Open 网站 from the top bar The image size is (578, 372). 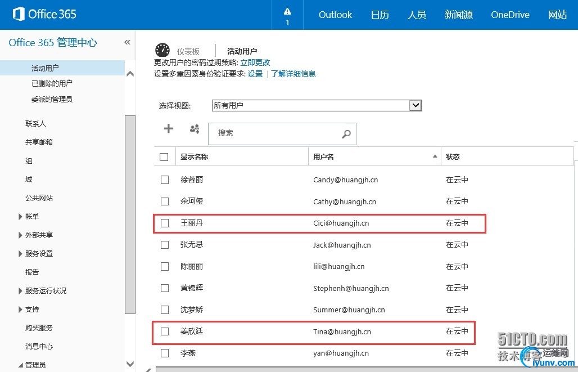[557, 15]
